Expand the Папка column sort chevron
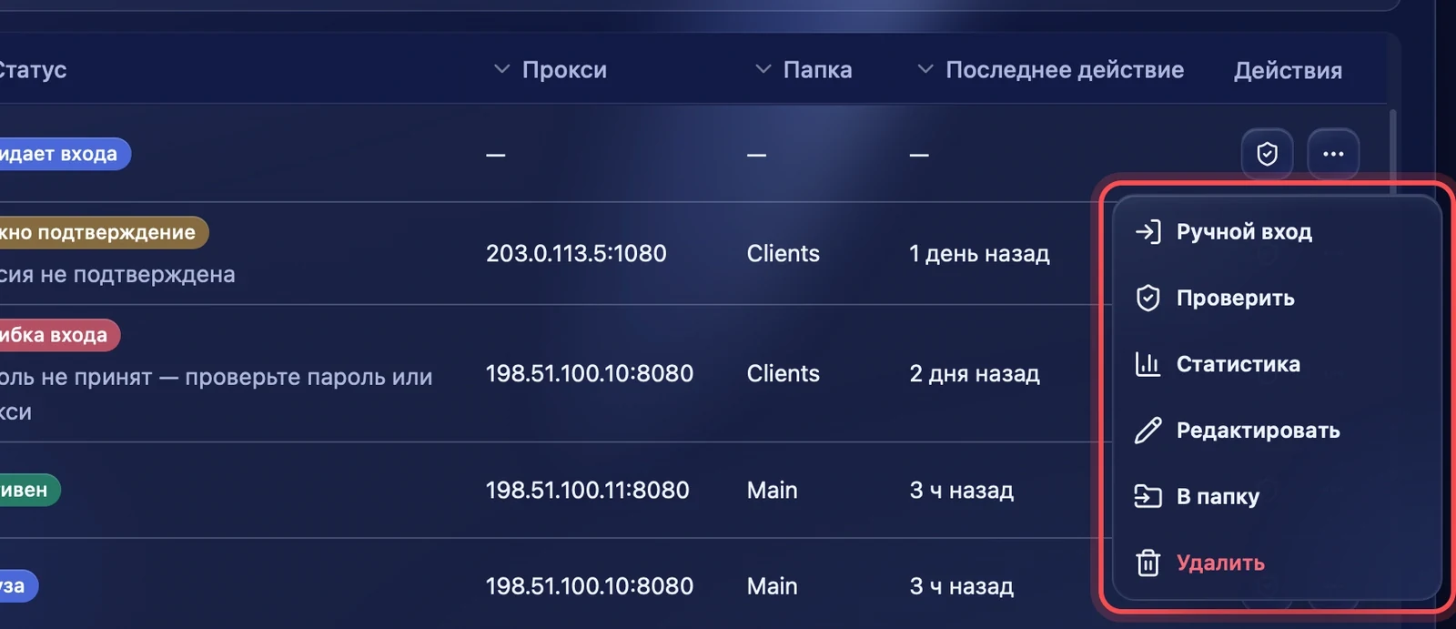 click(763, 69)
